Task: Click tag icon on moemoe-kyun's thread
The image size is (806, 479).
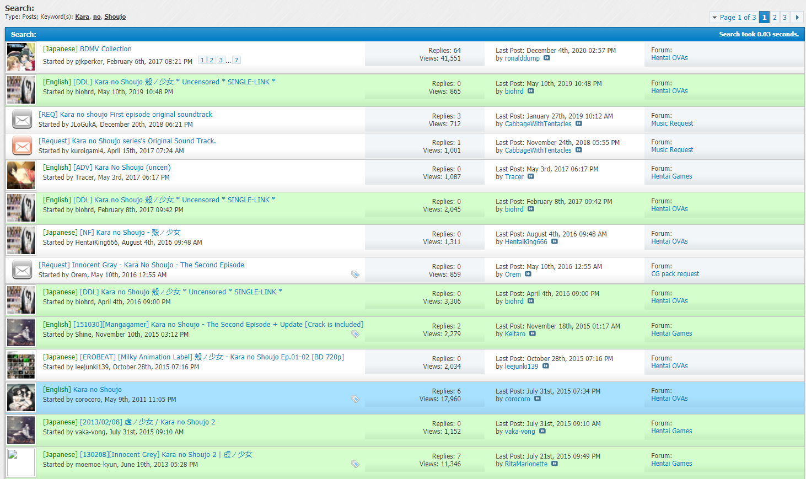Action: pos(356,464)
